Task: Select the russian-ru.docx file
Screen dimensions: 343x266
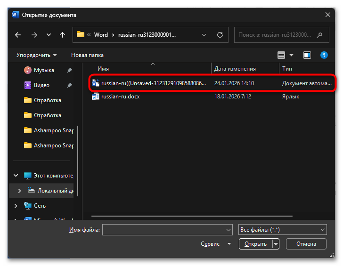Action: click(x=120, y=97)
